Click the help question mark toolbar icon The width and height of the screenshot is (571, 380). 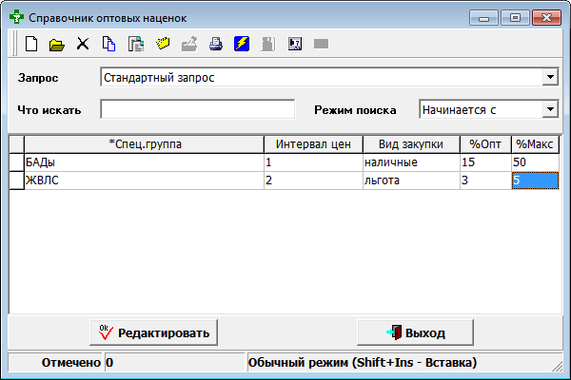[295, 44]
